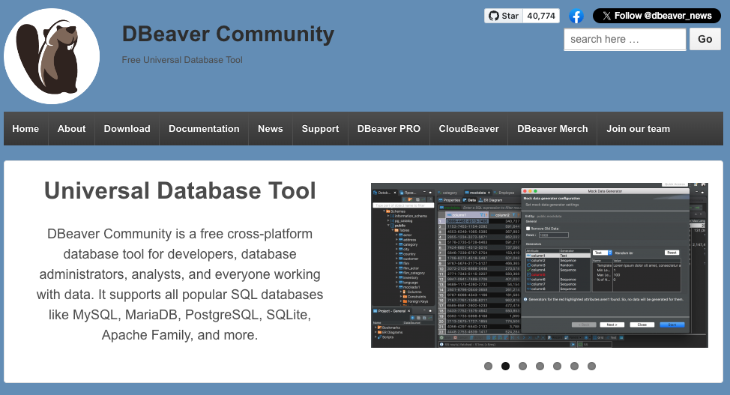Click the DBeaver beaver logo
The height and width of the screenshot is (395, 730).
click(52, 56)
